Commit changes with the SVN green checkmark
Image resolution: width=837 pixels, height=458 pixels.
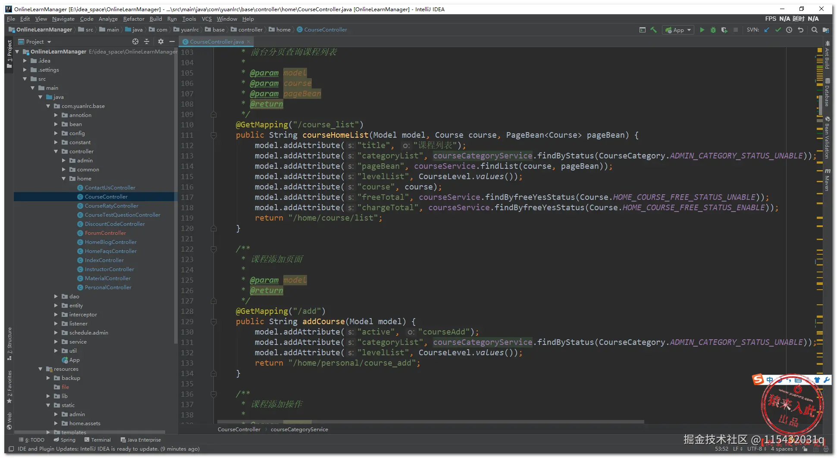click(x=778, y=30)
